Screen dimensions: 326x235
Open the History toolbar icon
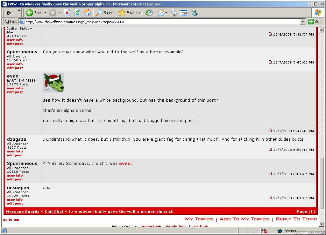149,13
